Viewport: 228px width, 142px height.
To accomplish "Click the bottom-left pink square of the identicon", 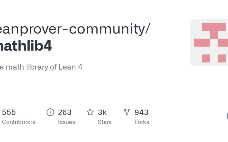I will 206,58.
